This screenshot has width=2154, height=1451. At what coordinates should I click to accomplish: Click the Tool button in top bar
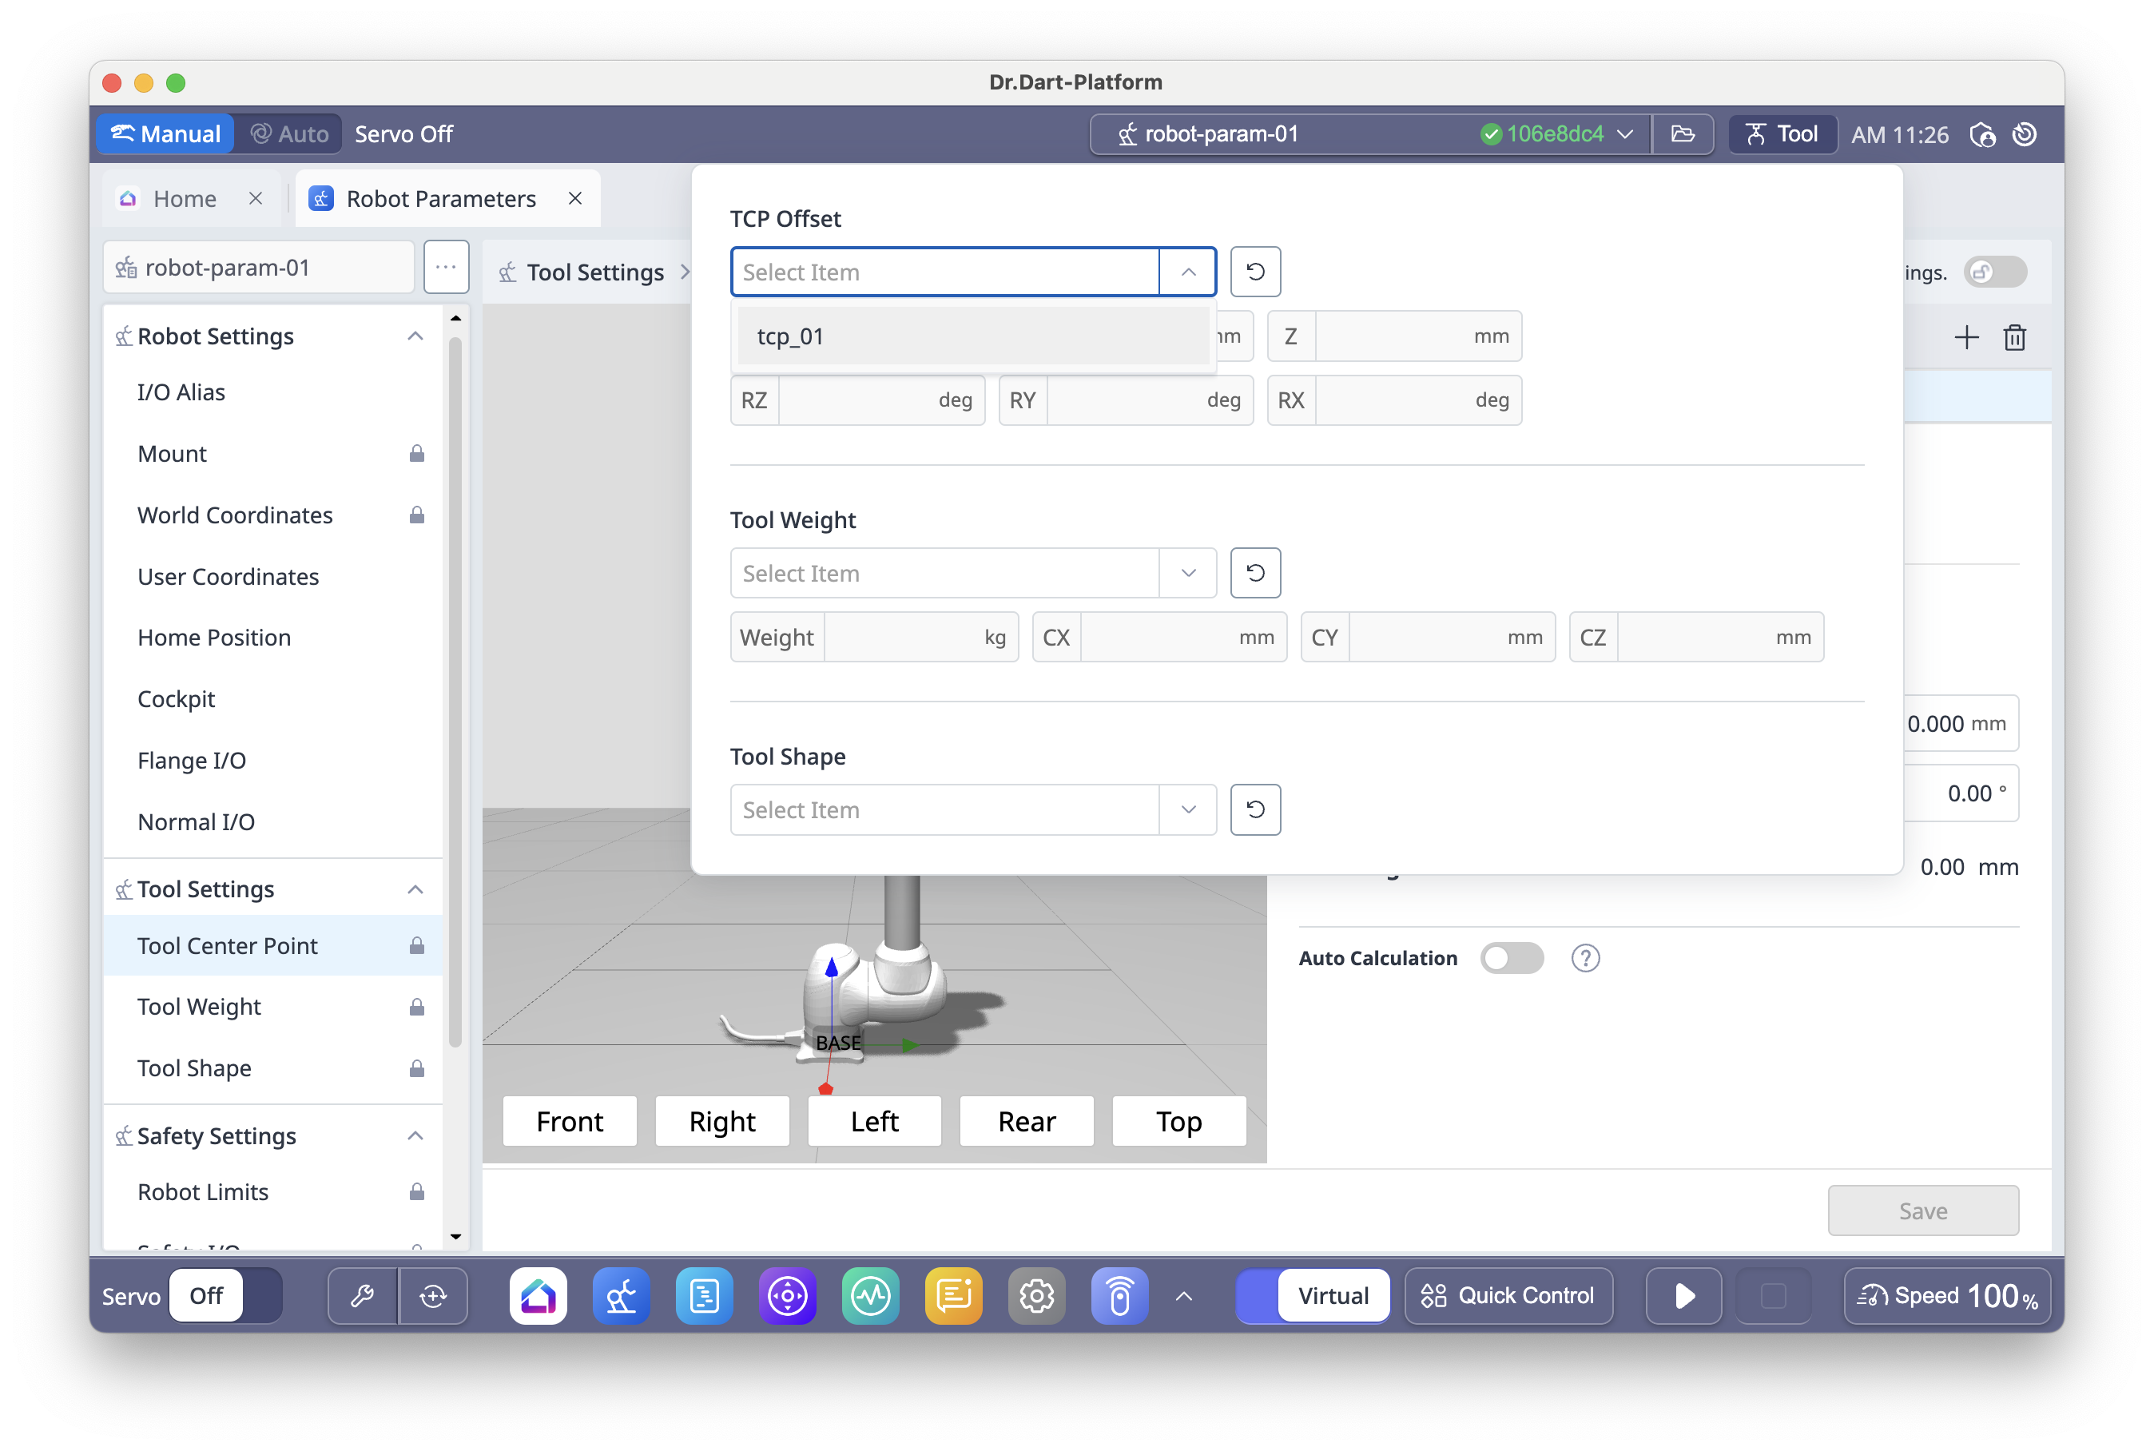point(1782,134)
